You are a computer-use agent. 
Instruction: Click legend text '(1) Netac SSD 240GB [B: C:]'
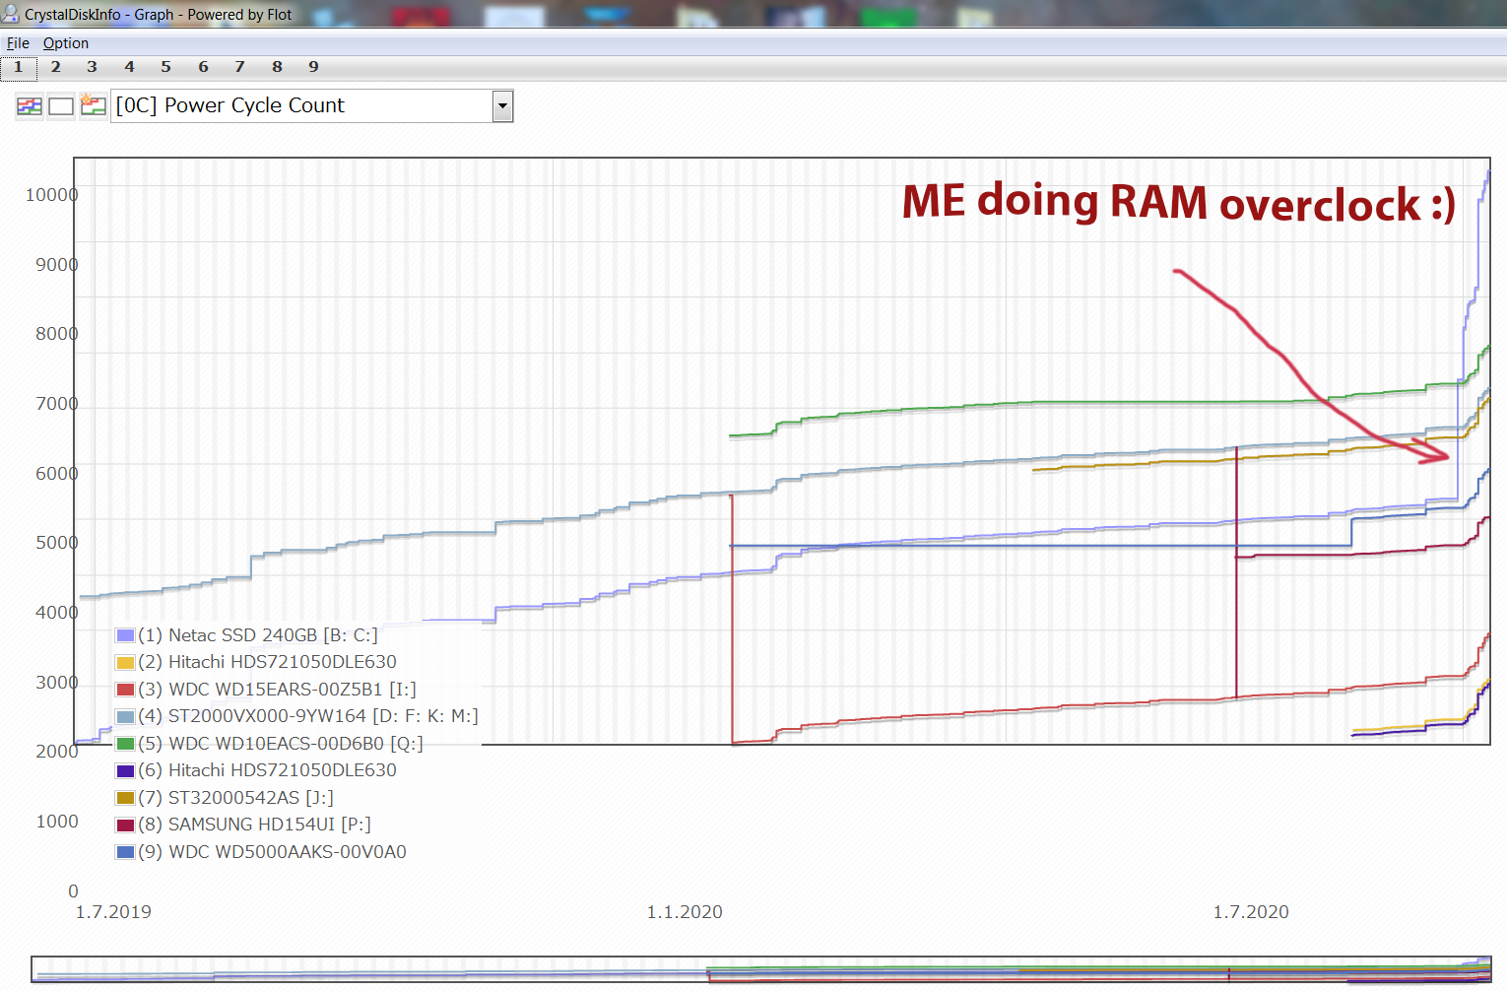pos(258,635)
